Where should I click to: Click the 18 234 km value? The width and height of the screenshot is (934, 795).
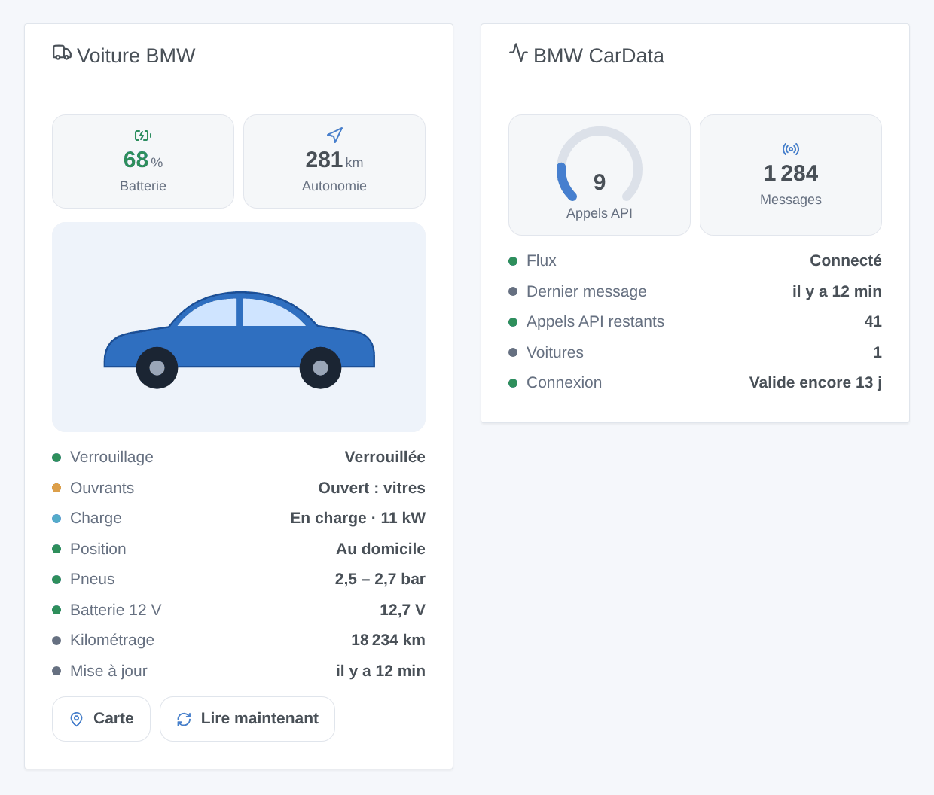click(x=388, y=640)
